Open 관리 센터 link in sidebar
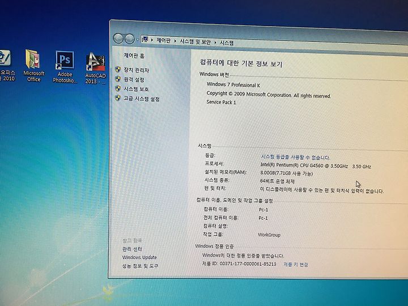Viewport: 408px width, 306px height. (x=132, y=249)
